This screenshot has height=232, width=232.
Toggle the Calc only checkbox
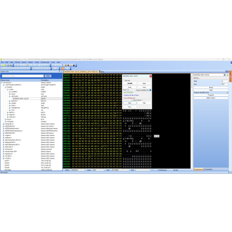click(124, 80)
